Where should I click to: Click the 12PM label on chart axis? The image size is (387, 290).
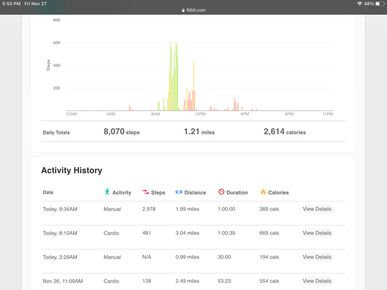click(x=200, y=114)
